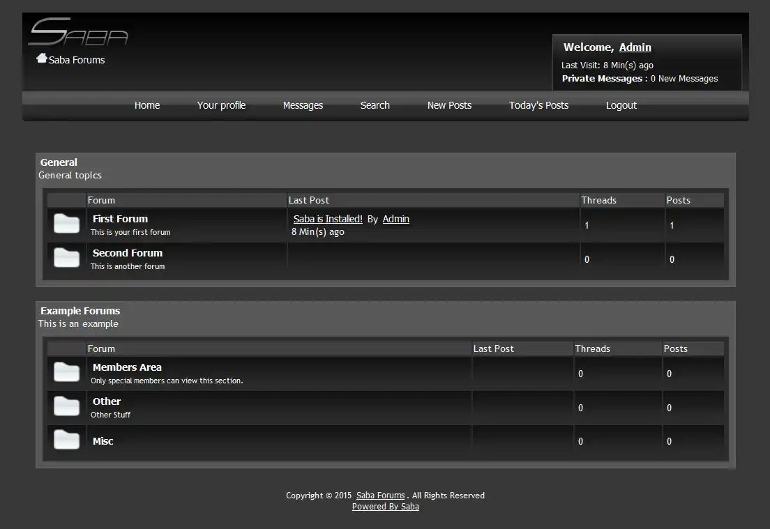This screenshot has width=770, height=529.
Task: Click the Powered By Saba link
Action: 386,507
